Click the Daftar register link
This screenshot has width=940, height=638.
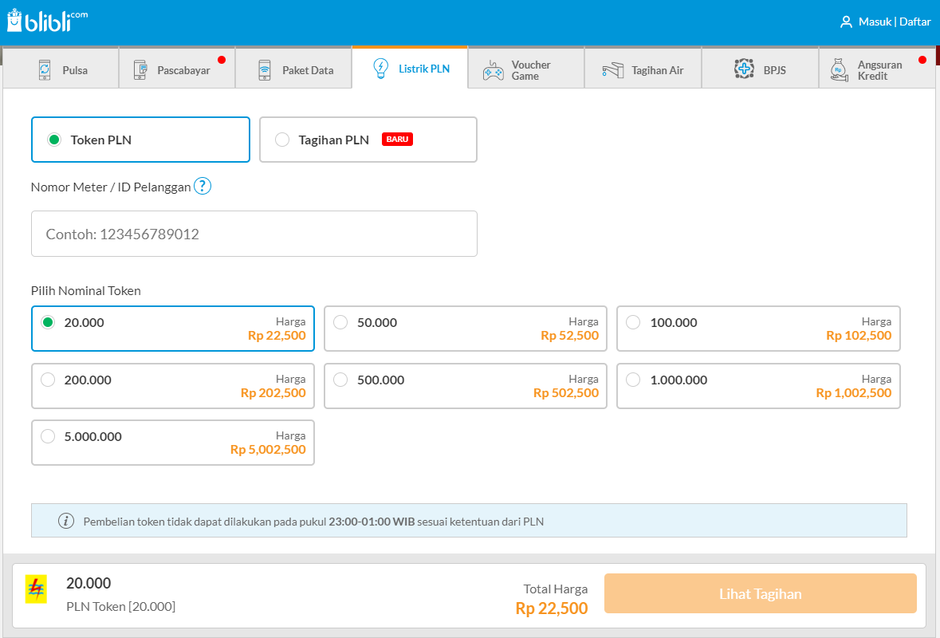coord(914,22)
